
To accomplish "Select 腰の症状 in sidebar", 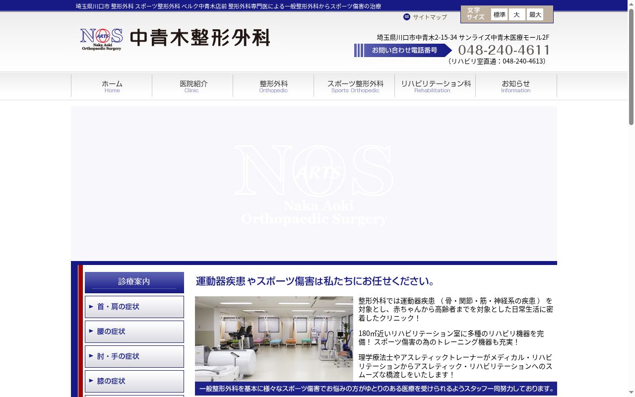I will pos(134,332).
